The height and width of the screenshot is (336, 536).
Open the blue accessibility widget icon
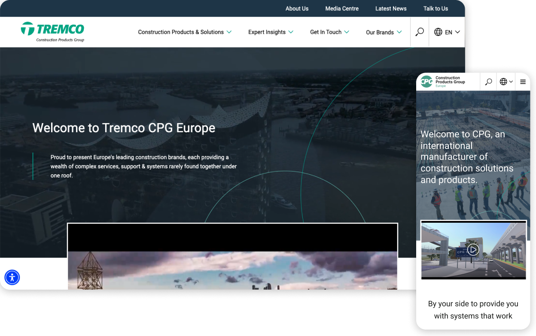pyautogui.click(x=12, y=277)
